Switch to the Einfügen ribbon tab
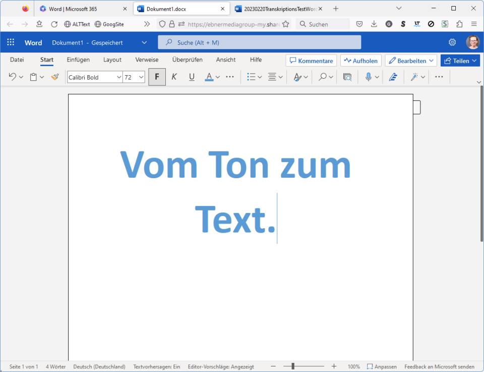The height and width of the screenshot is (372, 484). (x=78, y=60)
